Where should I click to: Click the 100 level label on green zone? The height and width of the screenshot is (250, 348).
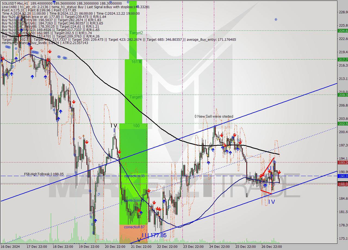(136, 126)
